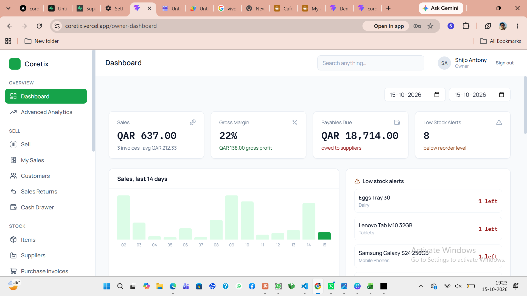
Task: Go to the Sell page
Action: [46, 144]
